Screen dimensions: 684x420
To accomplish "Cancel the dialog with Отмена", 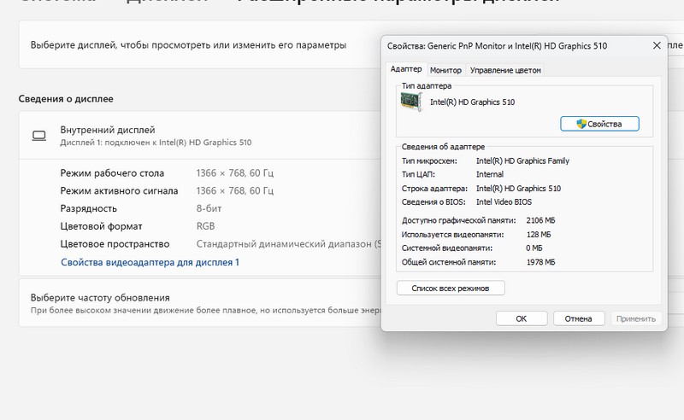I will [x=578, y=318].
